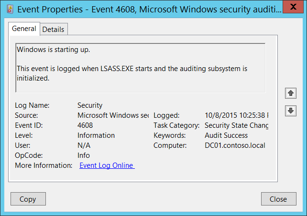307x216 pixels.
Task: Open the Event Log Online link
Action: 107,165
